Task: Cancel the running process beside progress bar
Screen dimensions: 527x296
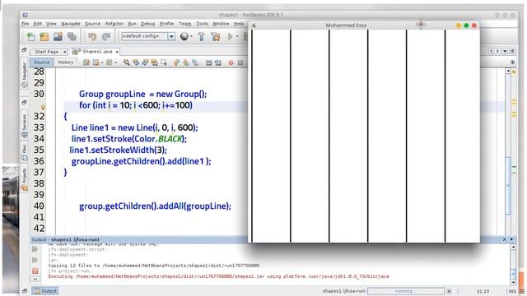Action: pyautogui.click(x=449, y=291)
